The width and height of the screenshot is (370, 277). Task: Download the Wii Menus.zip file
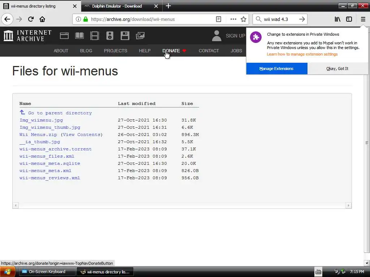click(x=38, y=135)
